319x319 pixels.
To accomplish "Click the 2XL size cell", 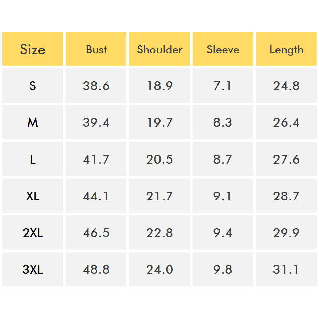I will click(33, 233).
